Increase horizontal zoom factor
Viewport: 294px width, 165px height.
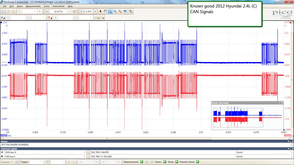click(x=95, y=12)
